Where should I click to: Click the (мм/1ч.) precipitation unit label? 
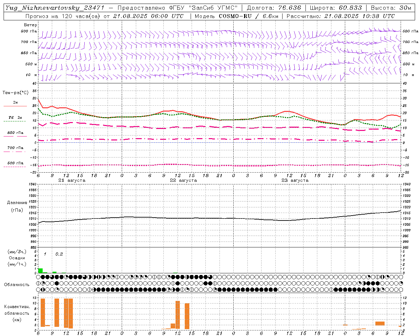click(17, 264)
